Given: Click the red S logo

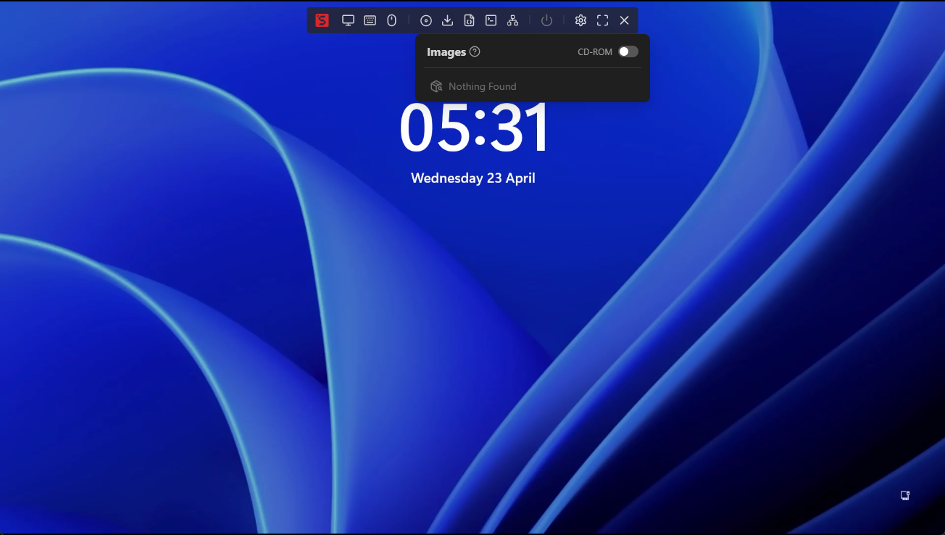Looking at the screenshot, I should click(321, 20).
